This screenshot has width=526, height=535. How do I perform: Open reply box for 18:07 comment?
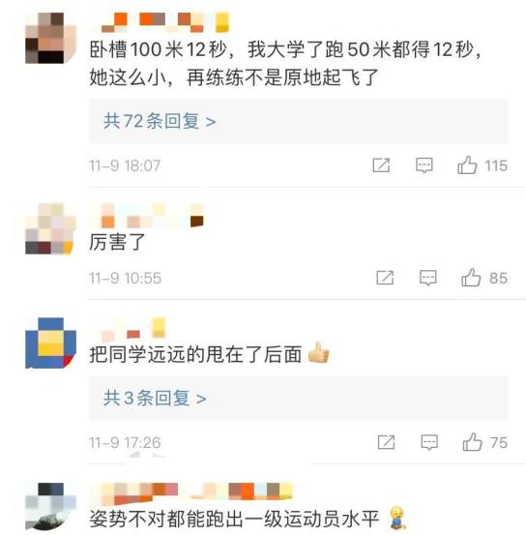coord(424,165)
